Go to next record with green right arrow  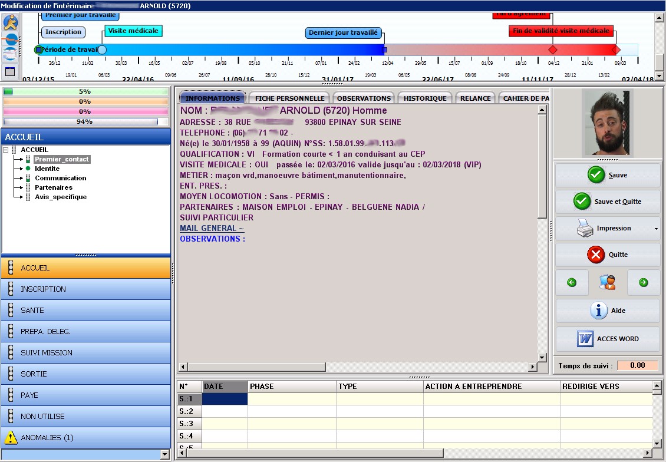point(643,282)
